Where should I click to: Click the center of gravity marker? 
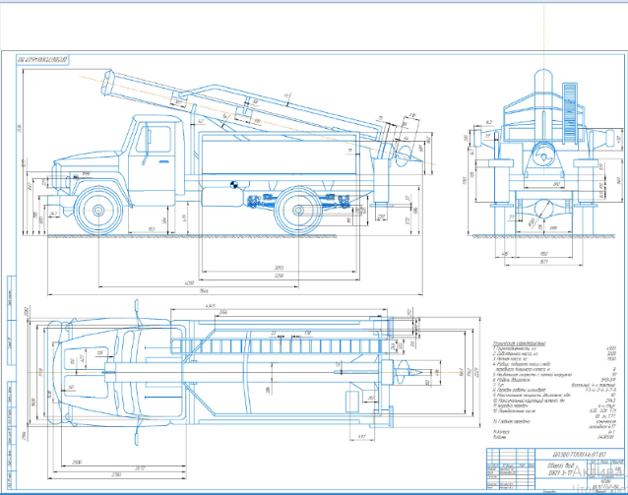[231, 183]
